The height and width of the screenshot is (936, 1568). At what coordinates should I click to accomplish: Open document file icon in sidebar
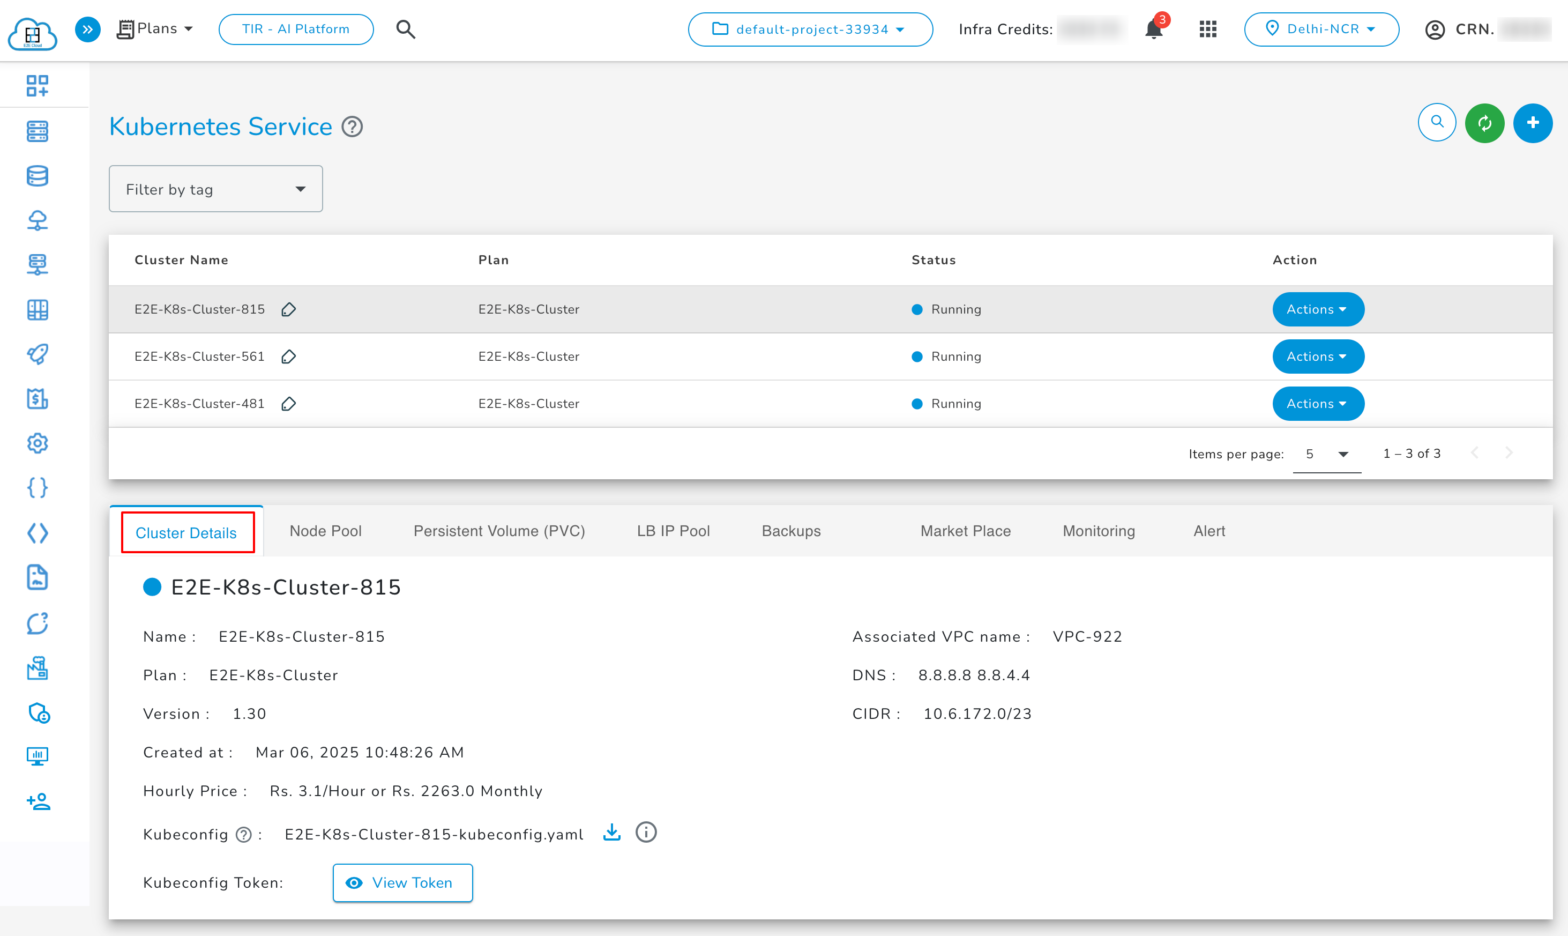(37, 577)
